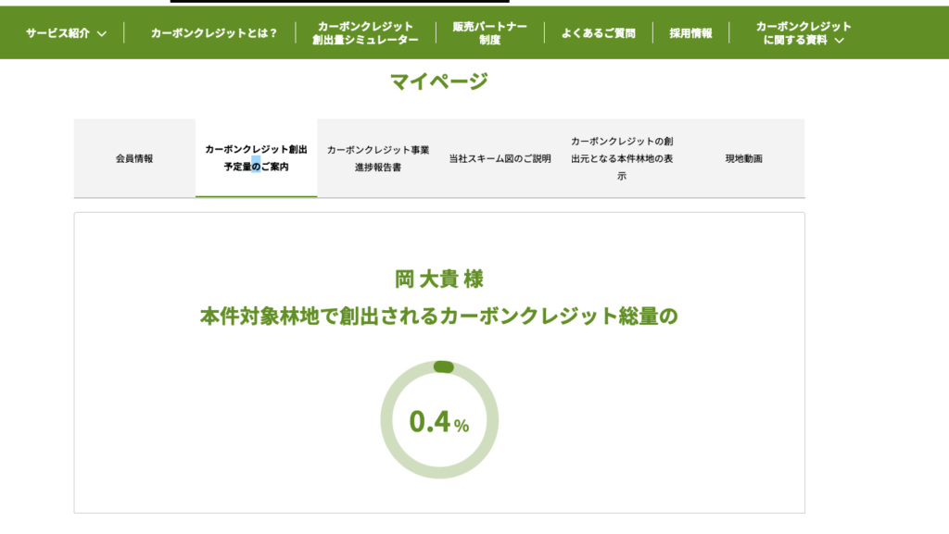
Task: Expand the サービス紹介 dropdown chevron
Action: point(102,33)
